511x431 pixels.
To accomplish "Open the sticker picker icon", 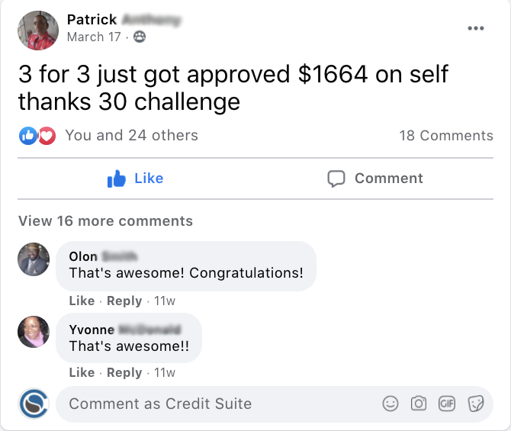I will [475, 404].
